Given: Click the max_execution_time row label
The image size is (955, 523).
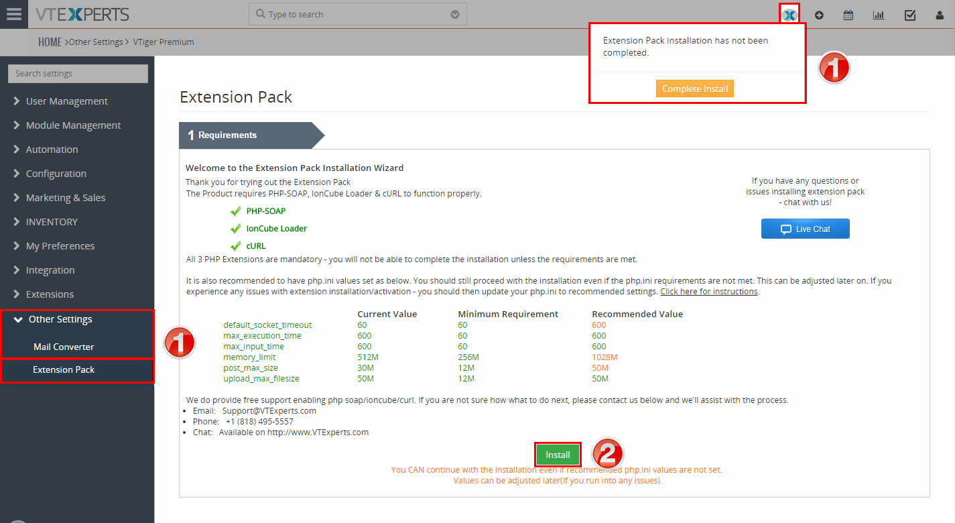Looking at the screenshot, I should (263, 336).
